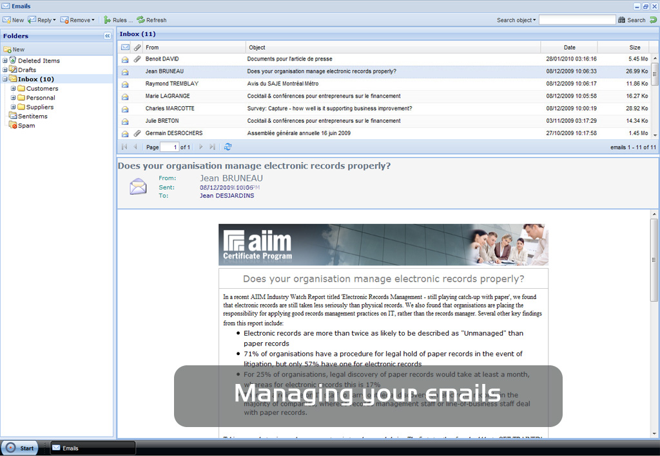Click the pagination refresh icon
The image size is (660, 456).
coord(228,147)
